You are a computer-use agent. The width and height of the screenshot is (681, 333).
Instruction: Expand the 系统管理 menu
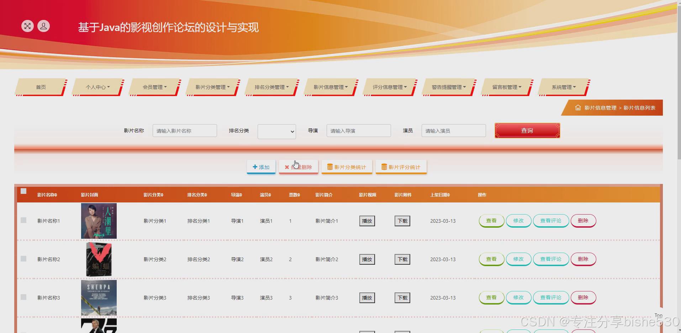pos(564,87)
